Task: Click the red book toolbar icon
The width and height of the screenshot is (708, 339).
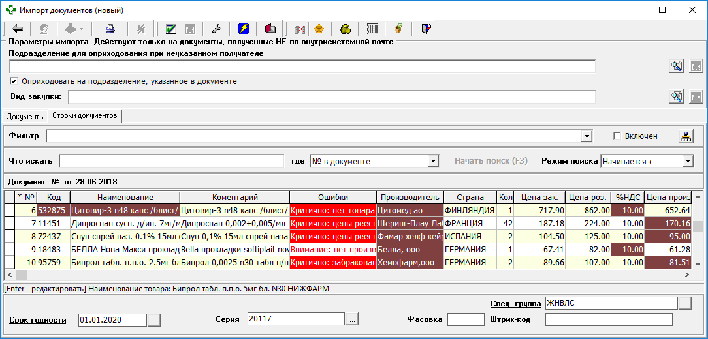Action: [270, 29]
